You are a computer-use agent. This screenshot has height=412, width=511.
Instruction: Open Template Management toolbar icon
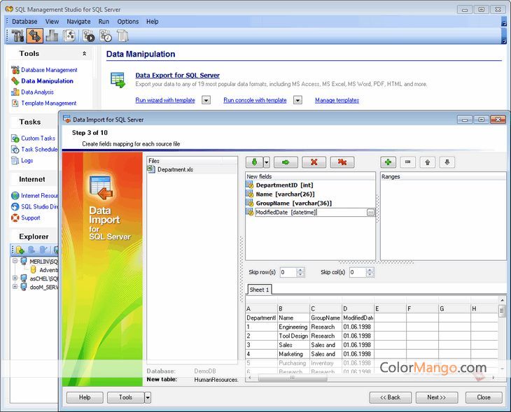point(69,36)
